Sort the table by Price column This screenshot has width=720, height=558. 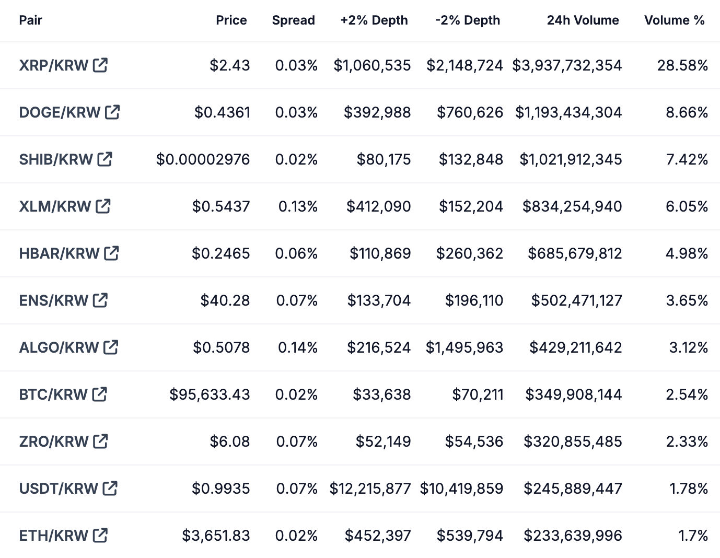coord(231,20)
